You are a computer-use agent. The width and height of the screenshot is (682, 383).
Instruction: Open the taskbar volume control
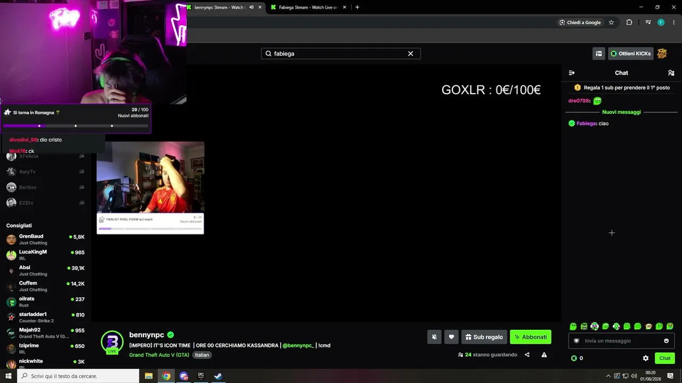click(634, 376)
